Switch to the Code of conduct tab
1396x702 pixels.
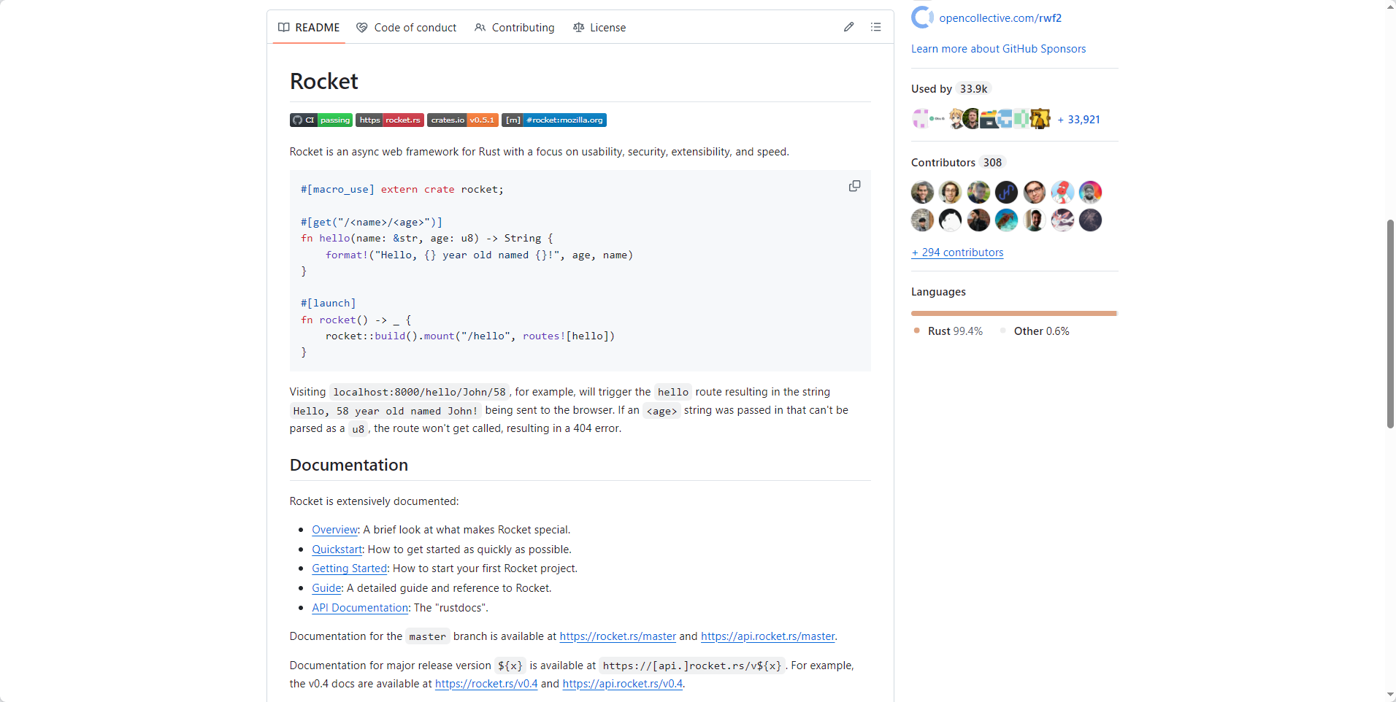(407, 27)
